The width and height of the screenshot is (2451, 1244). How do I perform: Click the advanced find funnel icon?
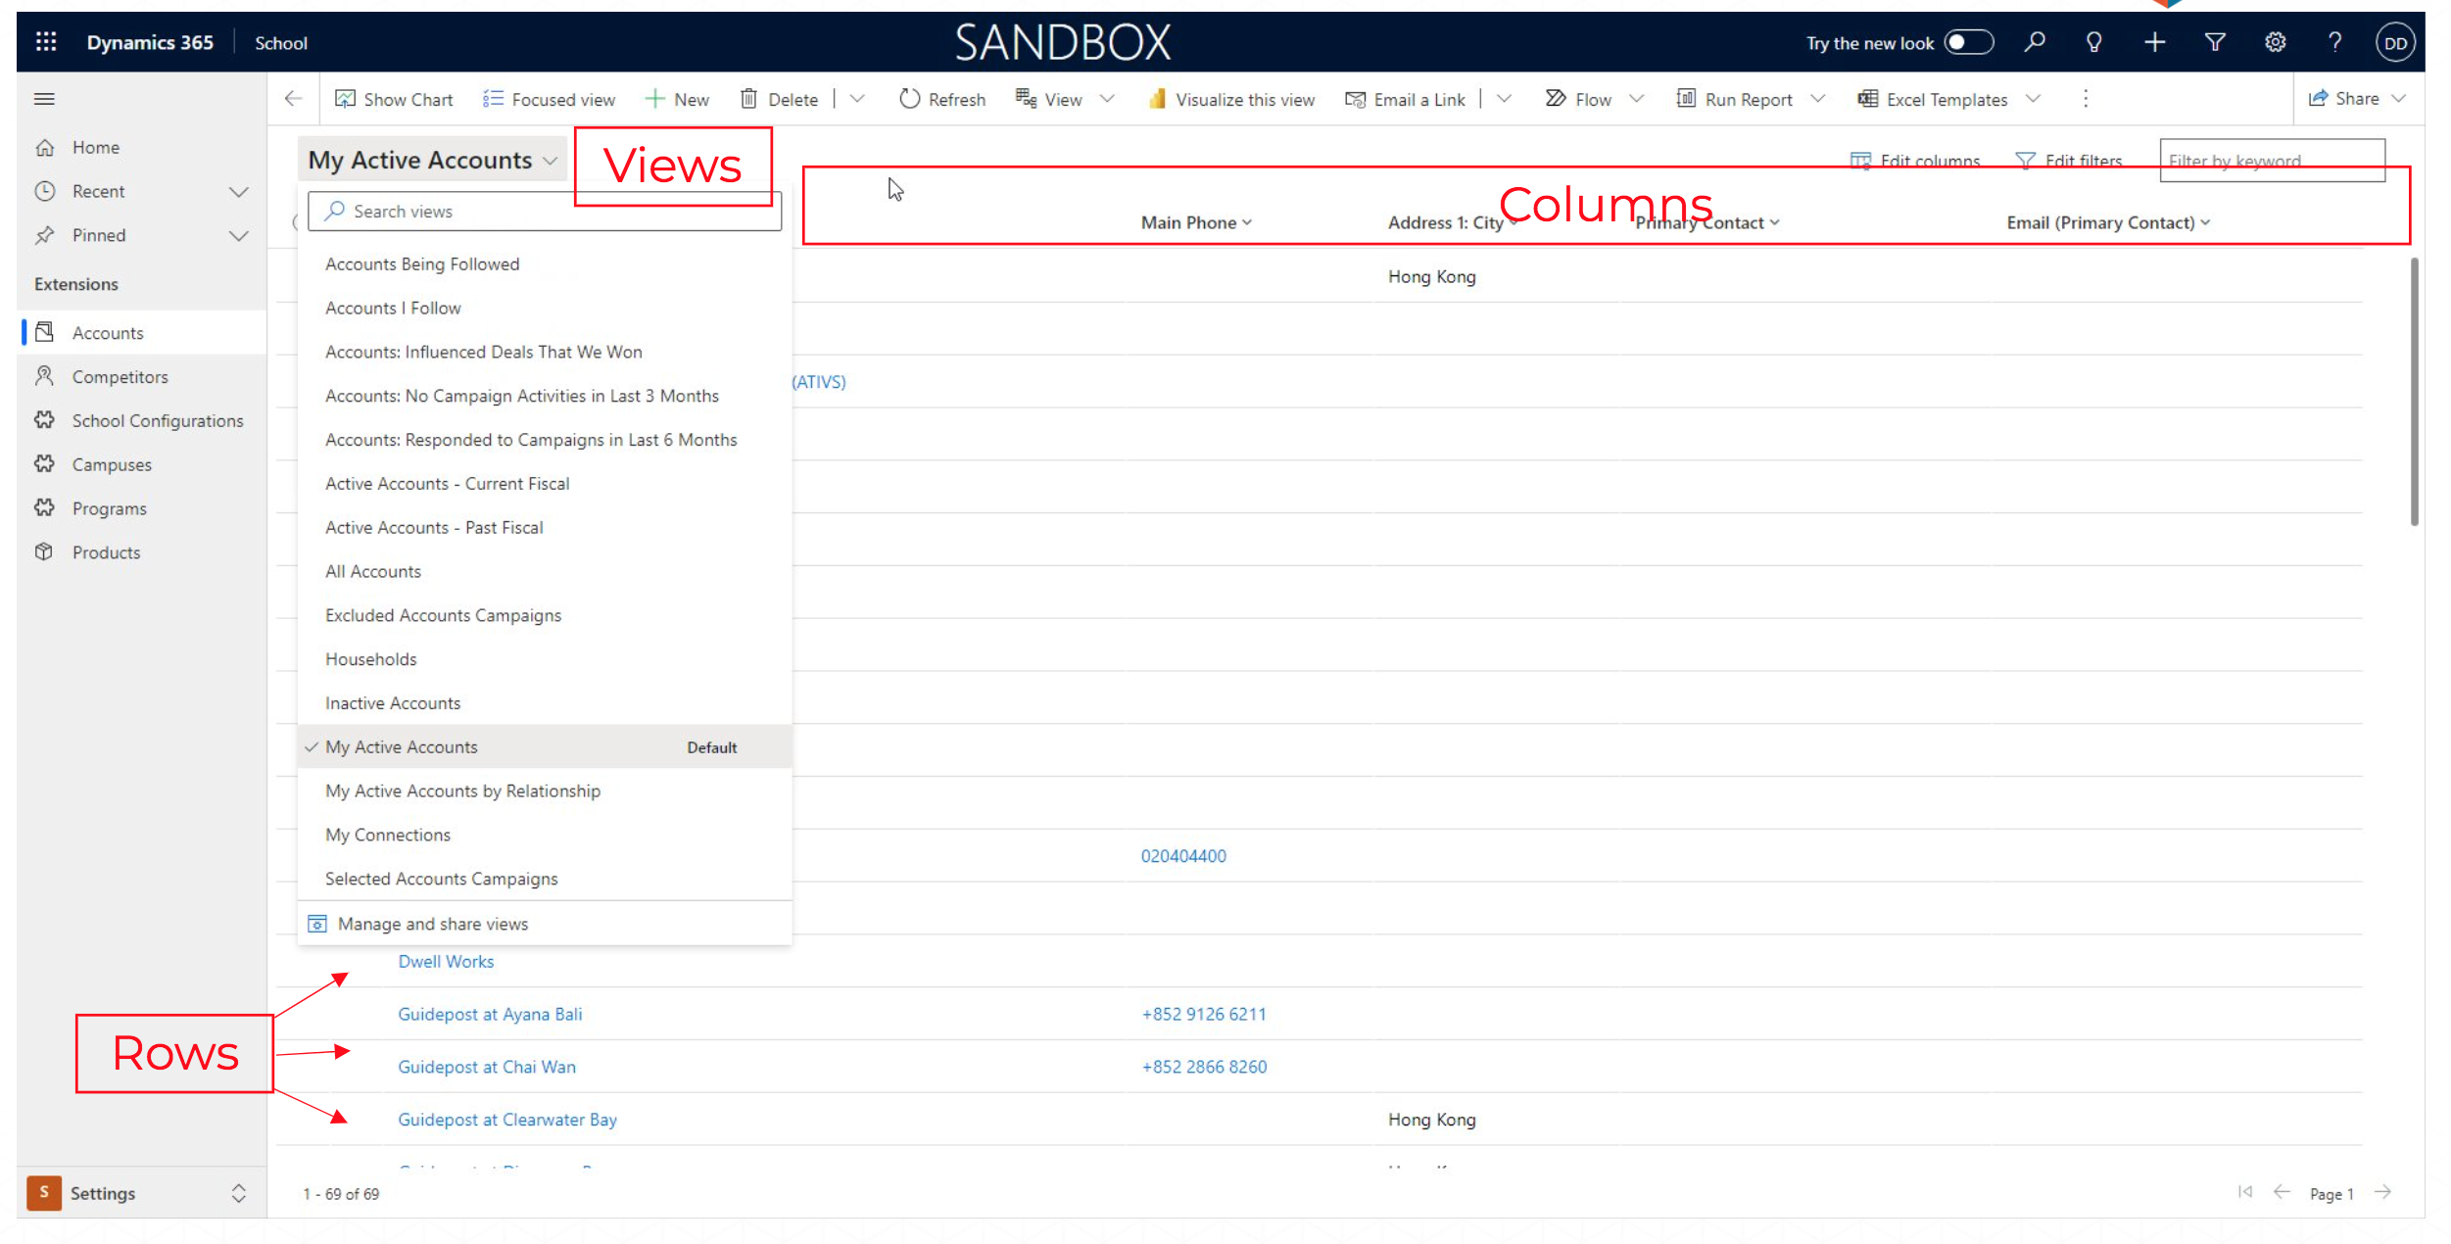click(2214, 42)
